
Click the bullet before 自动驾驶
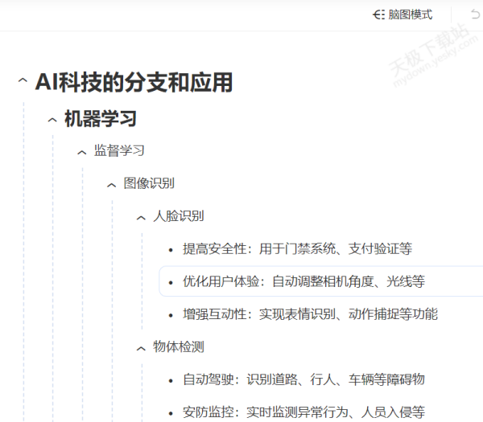coord(171,381)
